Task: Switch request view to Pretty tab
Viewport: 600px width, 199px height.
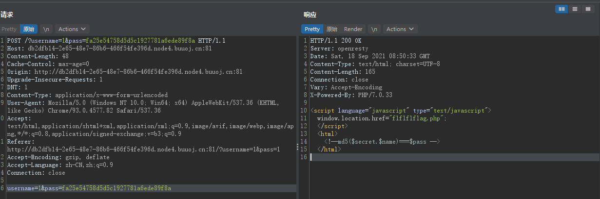Action: (9, 29)
